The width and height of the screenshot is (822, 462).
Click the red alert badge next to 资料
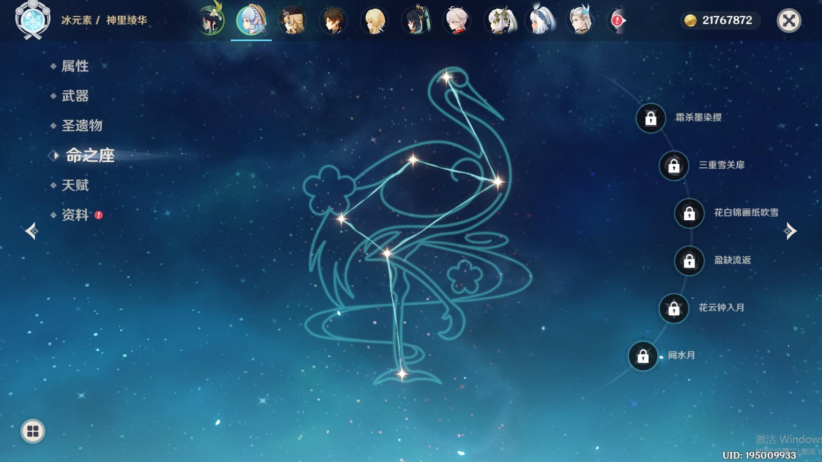(x=99, y=215)
